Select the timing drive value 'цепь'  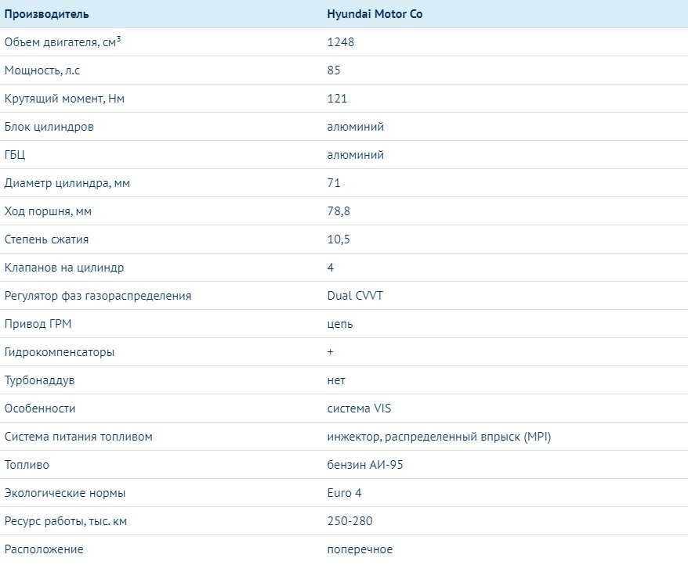pyautogui.click(x=340, y=324)
